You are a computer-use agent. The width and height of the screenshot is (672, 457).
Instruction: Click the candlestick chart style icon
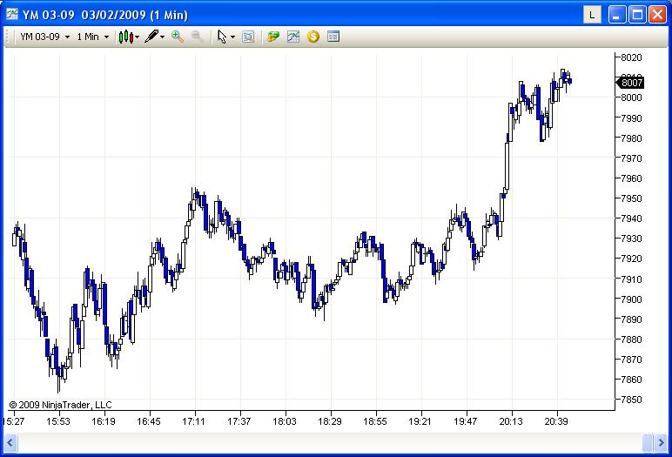(126, 37)
